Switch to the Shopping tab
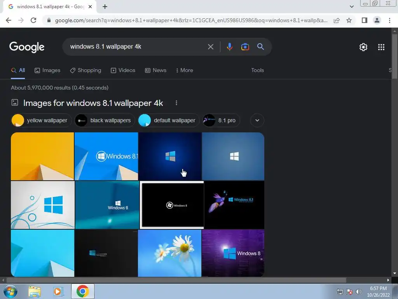This screenshot has width=398, height=299. 86,70
